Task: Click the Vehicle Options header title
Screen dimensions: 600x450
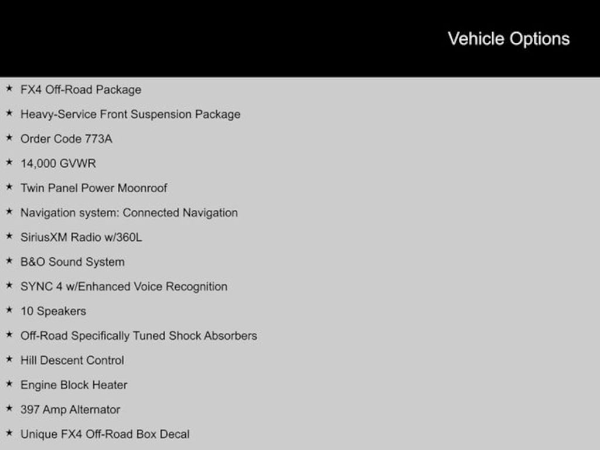Action: coord(509,39)
